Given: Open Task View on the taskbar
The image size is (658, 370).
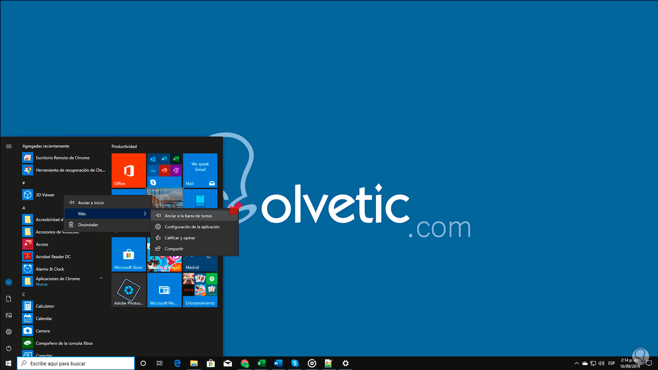Looking at the screenshot, I should point(160,363).
